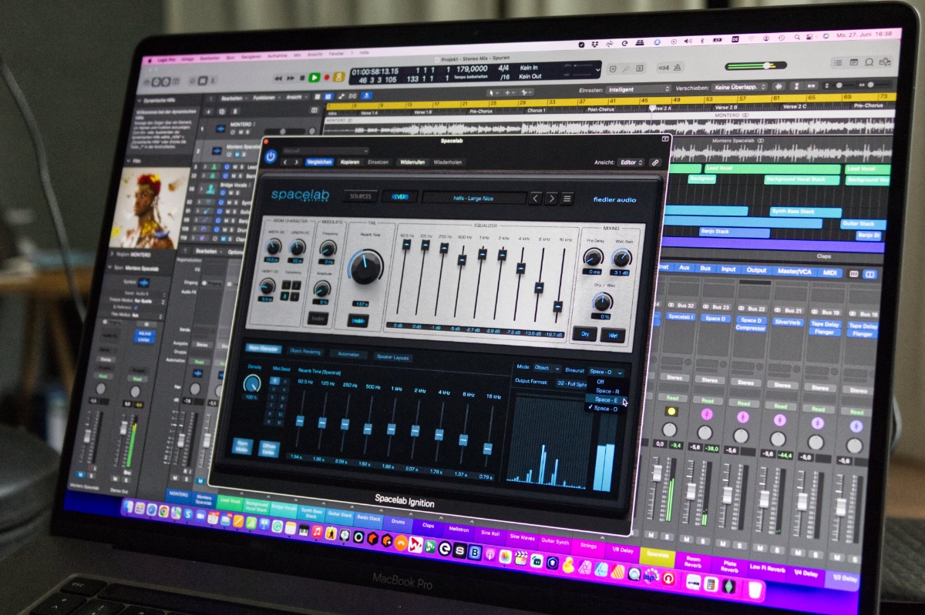Load the next Spacelab preset with right arrow
925x615 pixels.
coord(552,198)
